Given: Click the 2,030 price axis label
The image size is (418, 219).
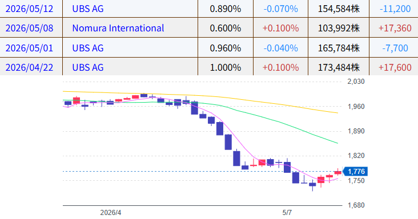Looking at the screenshot, I should coord(356,82).
